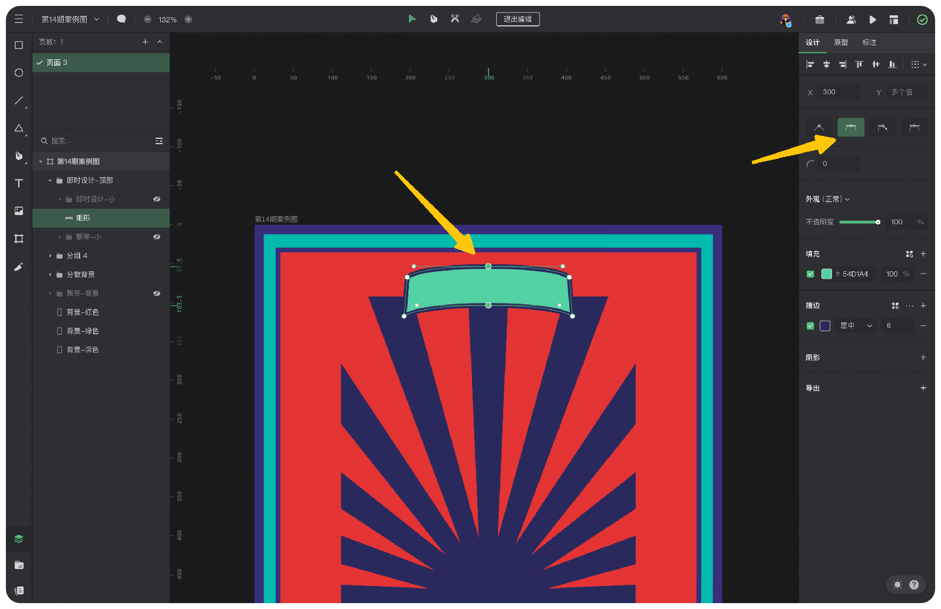941x609 pixels.
Task: Select the Pen tool in left toolbar
Action: coord(19,156)
